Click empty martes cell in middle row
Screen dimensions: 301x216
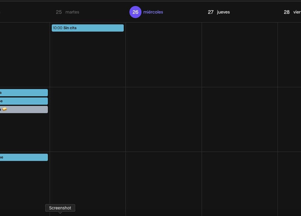88,120
